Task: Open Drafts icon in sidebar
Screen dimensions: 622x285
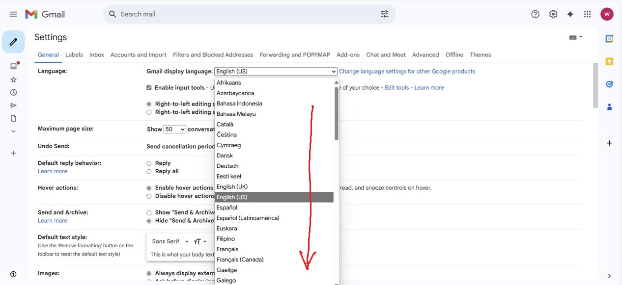Action: coord(14,118)
